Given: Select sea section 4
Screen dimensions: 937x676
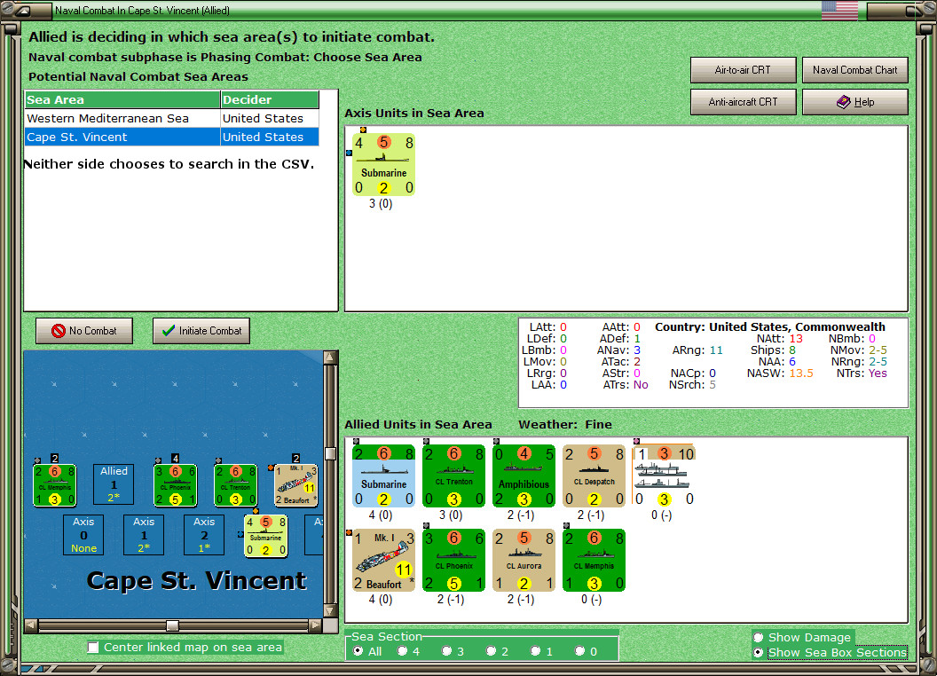Looking at the screenshot, I should tap(402, 651).
